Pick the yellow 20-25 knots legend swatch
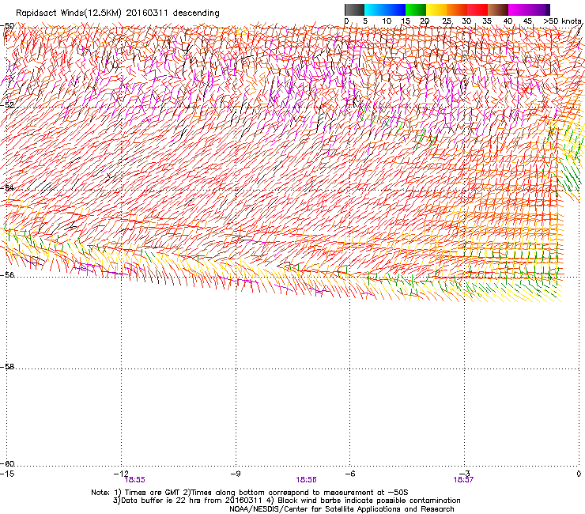585x514 pixels. pos(436,9)
